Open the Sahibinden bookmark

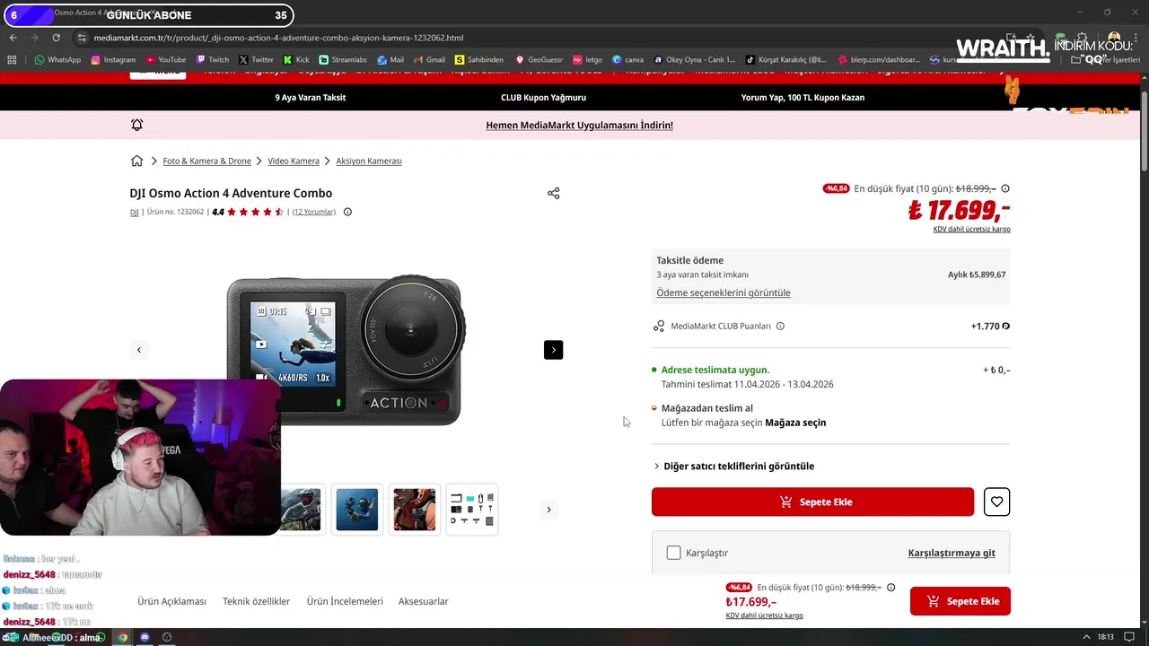479,60
